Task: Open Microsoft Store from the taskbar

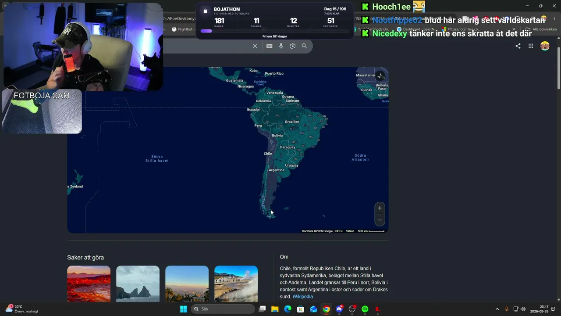Action: [x=301, y=309]
